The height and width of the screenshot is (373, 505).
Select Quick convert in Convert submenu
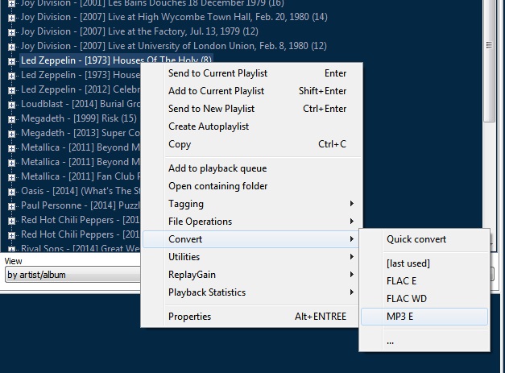424,239
